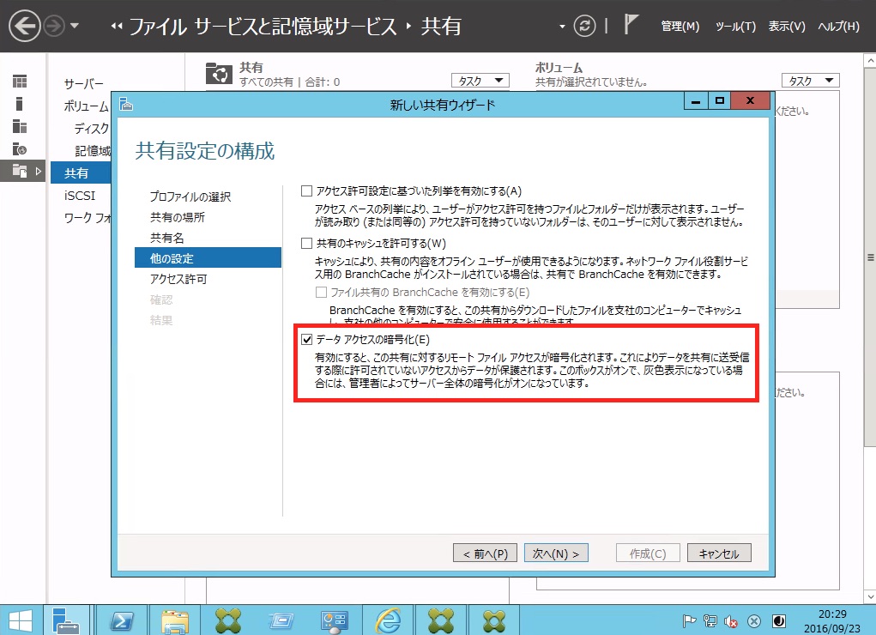Click the Server Manager back arrow button

tap(25, 26)
